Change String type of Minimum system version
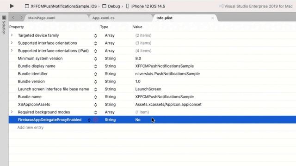 (x=110, y=59)
